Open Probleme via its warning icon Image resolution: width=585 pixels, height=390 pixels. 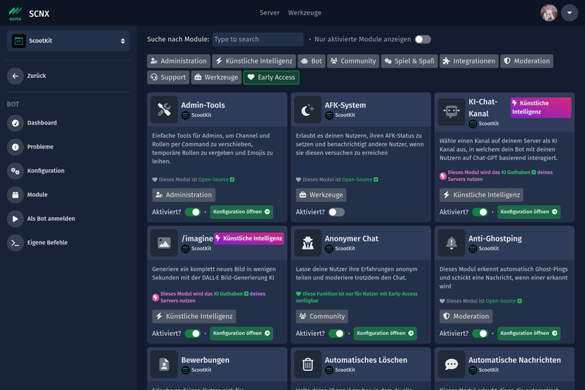(x=15, y=147)
